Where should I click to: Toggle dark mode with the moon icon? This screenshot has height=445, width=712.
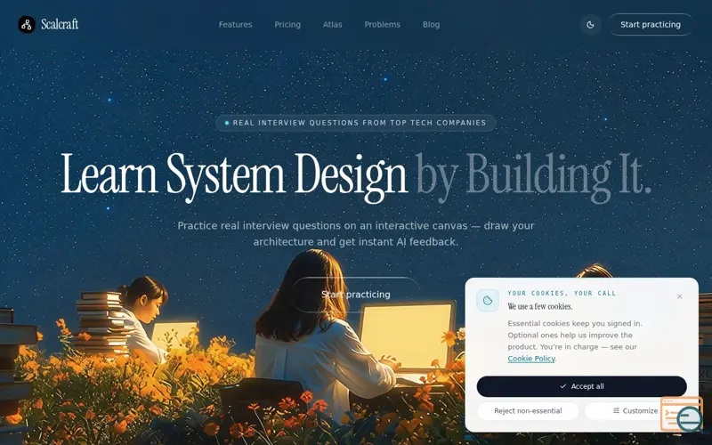tap(590, 25)
